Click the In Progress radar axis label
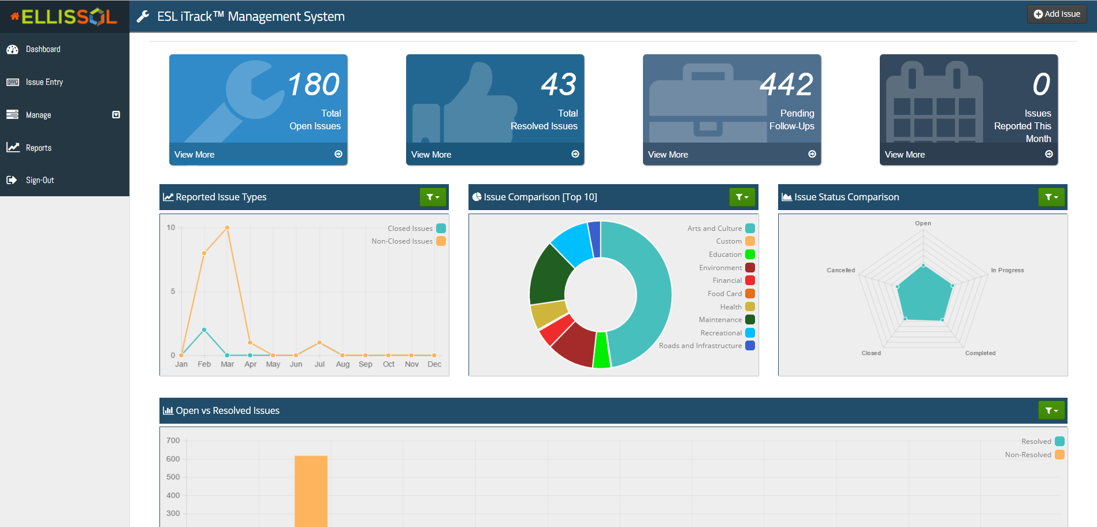The height and width of the screenshot is (527, 1097). (1007, 270)
